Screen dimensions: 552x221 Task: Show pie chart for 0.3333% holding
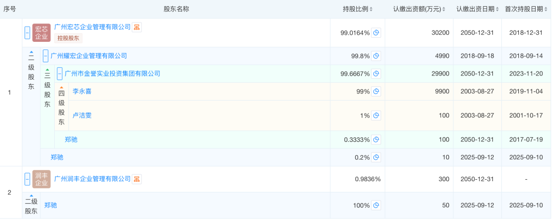coord(376,139)
